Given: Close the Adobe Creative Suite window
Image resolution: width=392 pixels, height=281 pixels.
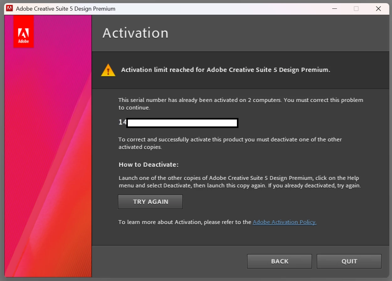Looking at the screenshot, I should 379,9.
